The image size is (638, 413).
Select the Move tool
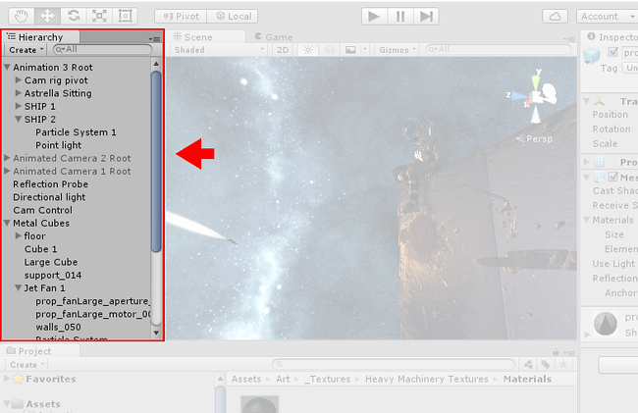tap(47, 17)
